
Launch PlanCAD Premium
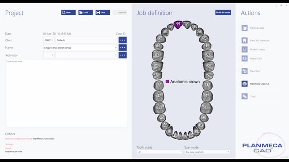click(x=256, y=40)
